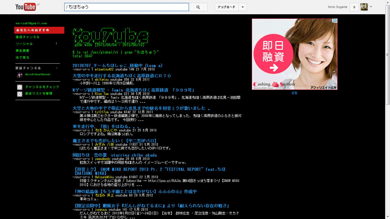Screen dimensions: 390x219
Task: Click the magnifier search button
Action: pos(198,7)
